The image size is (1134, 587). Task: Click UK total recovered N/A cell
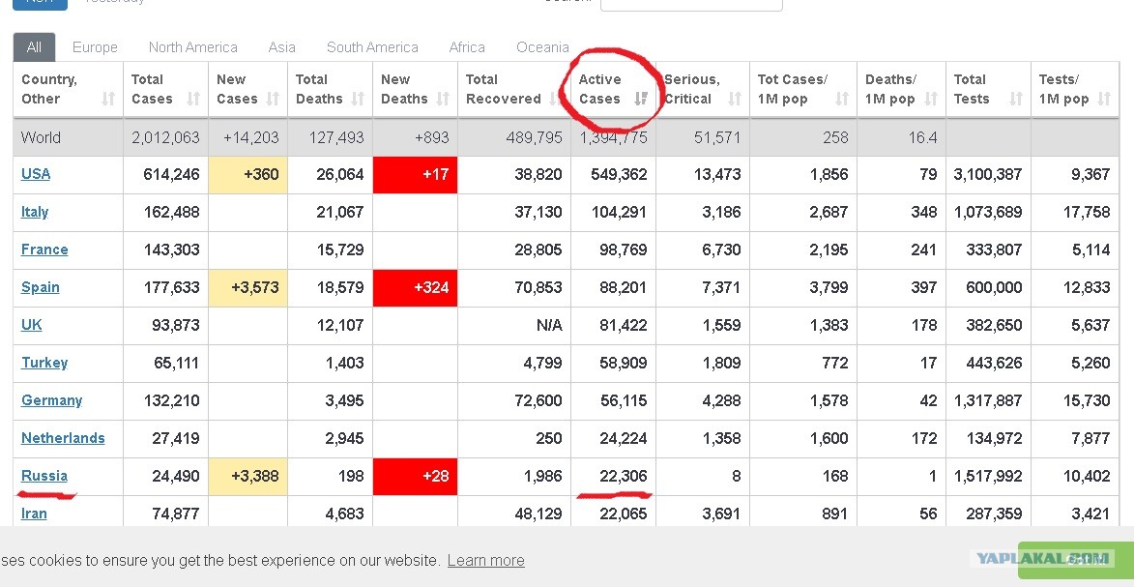pyautogui.click(x=514, y=325)
